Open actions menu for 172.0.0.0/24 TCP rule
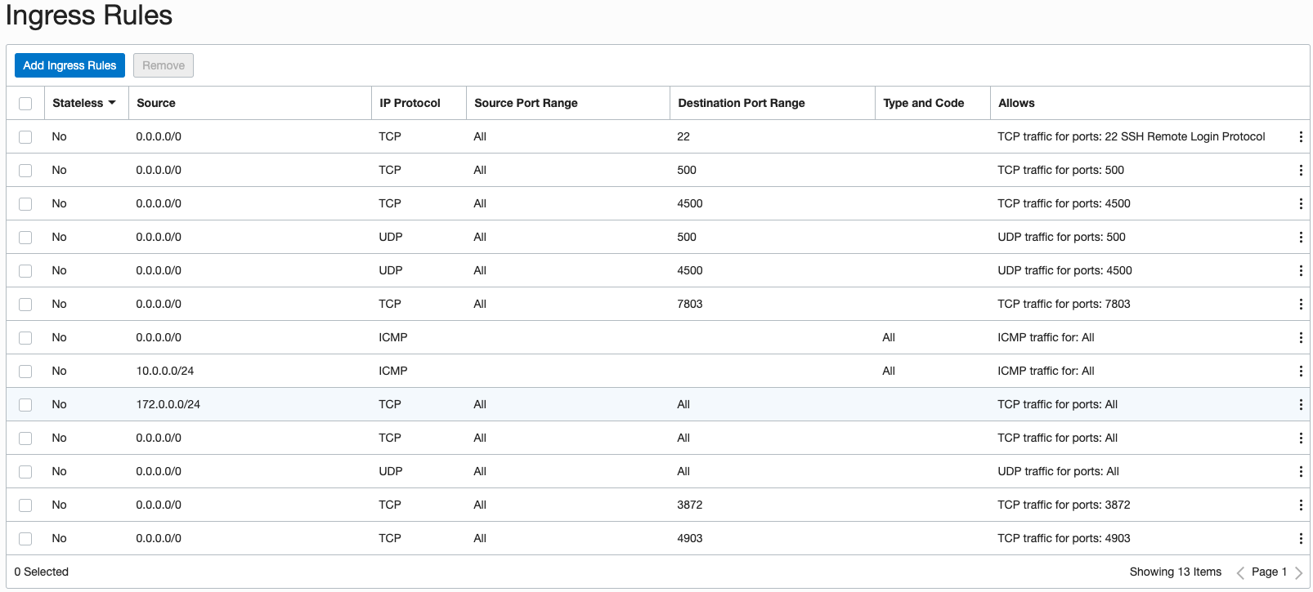1313x592 pixels. (1300, 405)
